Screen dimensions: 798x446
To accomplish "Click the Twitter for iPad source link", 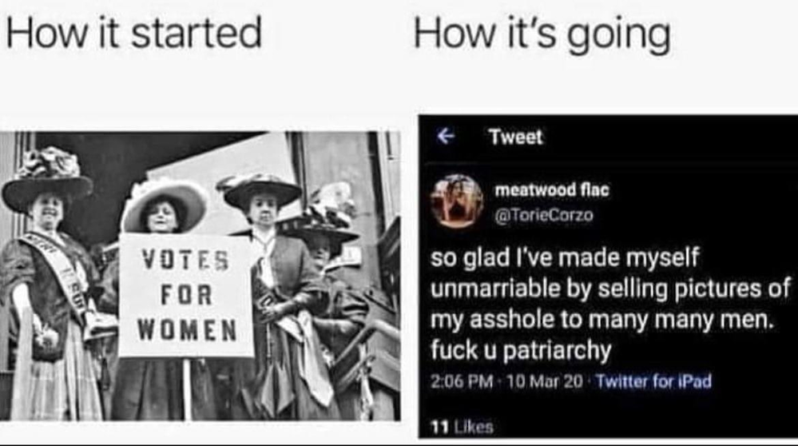I will click(x=653, y=381).
